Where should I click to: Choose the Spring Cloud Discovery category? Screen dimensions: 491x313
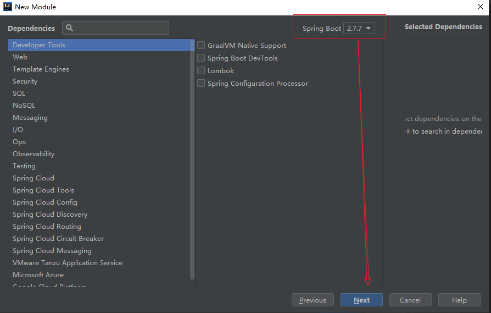(50, 215)
